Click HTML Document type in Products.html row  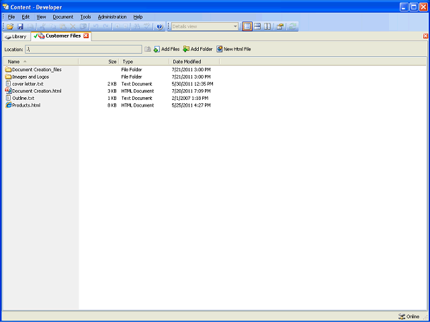click(137, 105)
